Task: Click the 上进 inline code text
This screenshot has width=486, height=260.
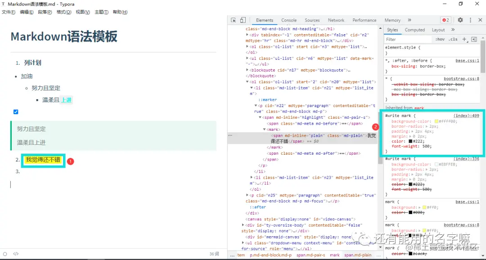Action: [66, 100]
